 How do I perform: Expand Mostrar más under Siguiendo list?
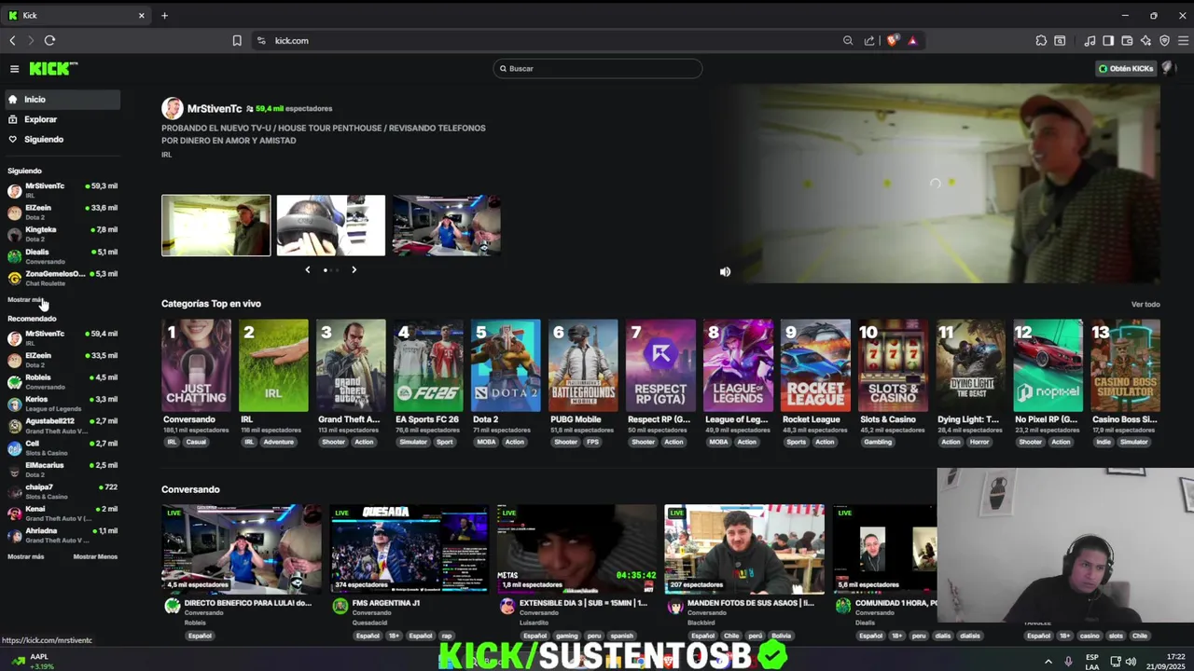click(x=25, y=299)
